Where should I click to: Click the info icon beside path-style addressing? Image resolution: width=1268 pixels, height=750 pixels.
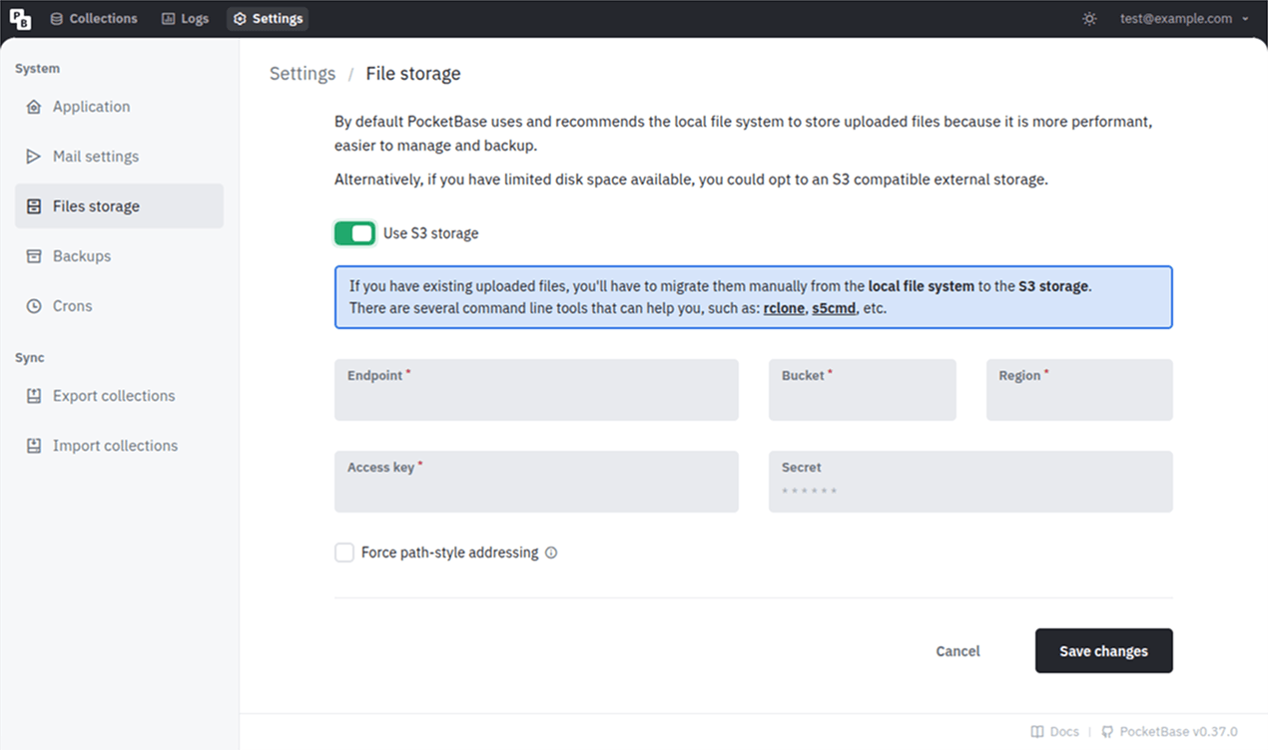point(551,553)
